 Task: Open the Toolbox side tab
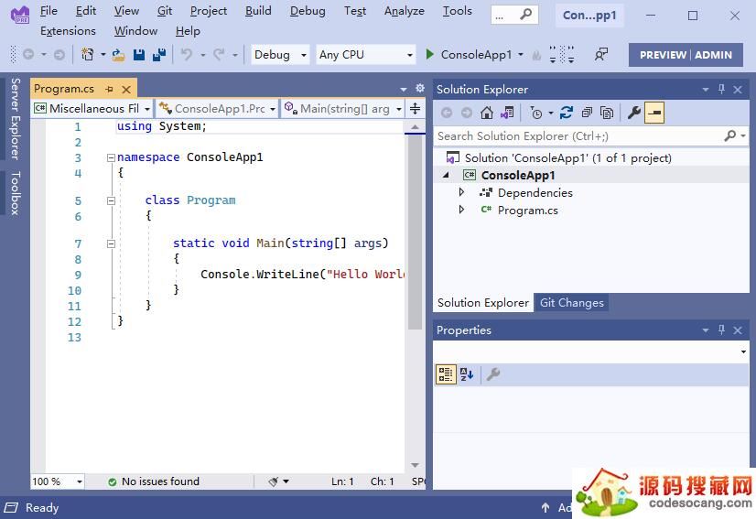pyautogui.click(x=15, y=193)
